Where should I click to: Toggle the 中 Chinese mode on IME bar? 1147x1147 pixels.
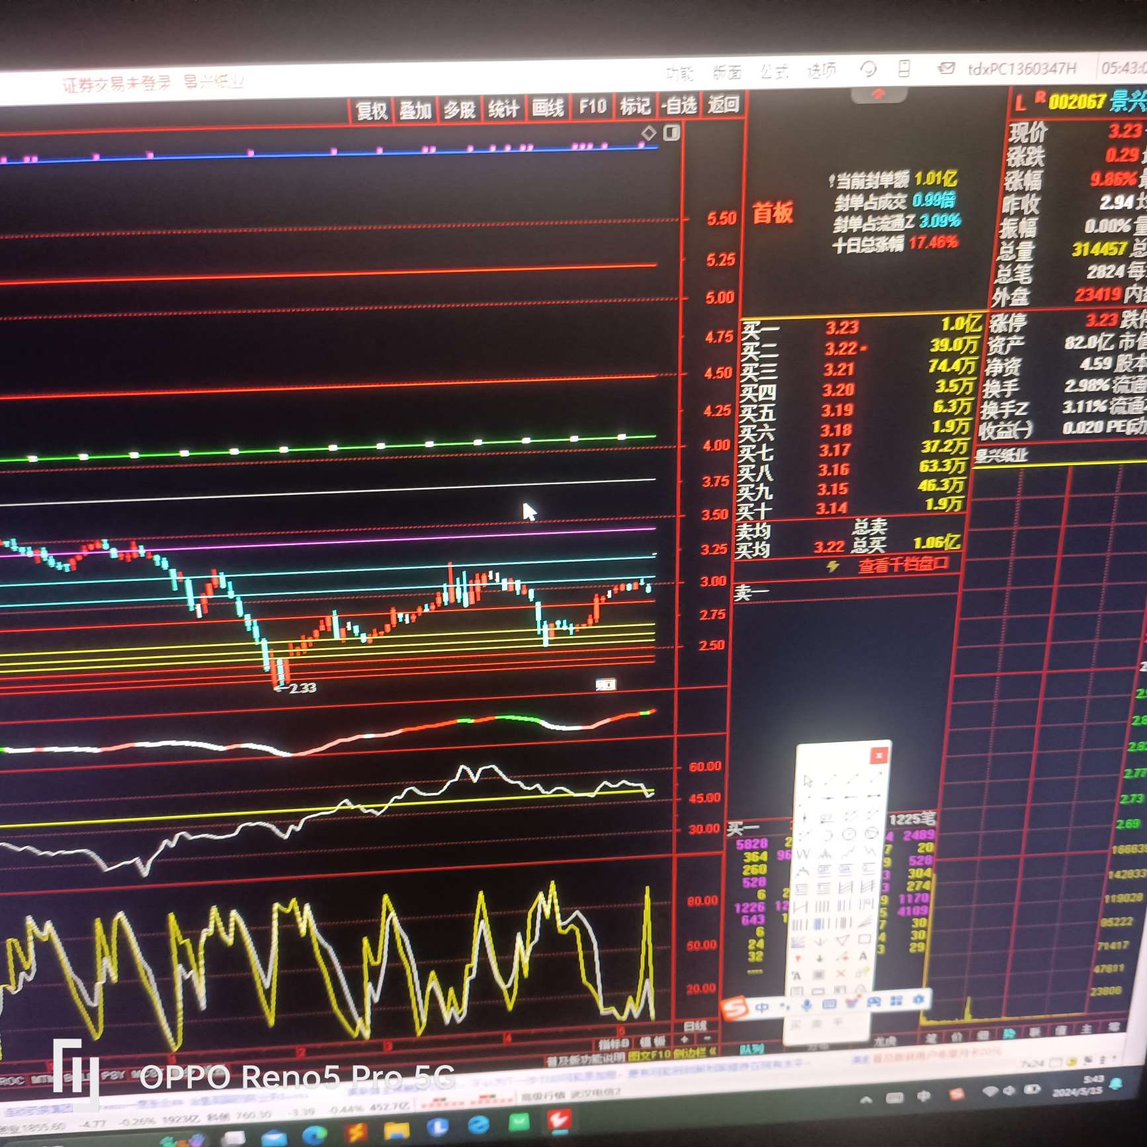[x=761, y=1007]
